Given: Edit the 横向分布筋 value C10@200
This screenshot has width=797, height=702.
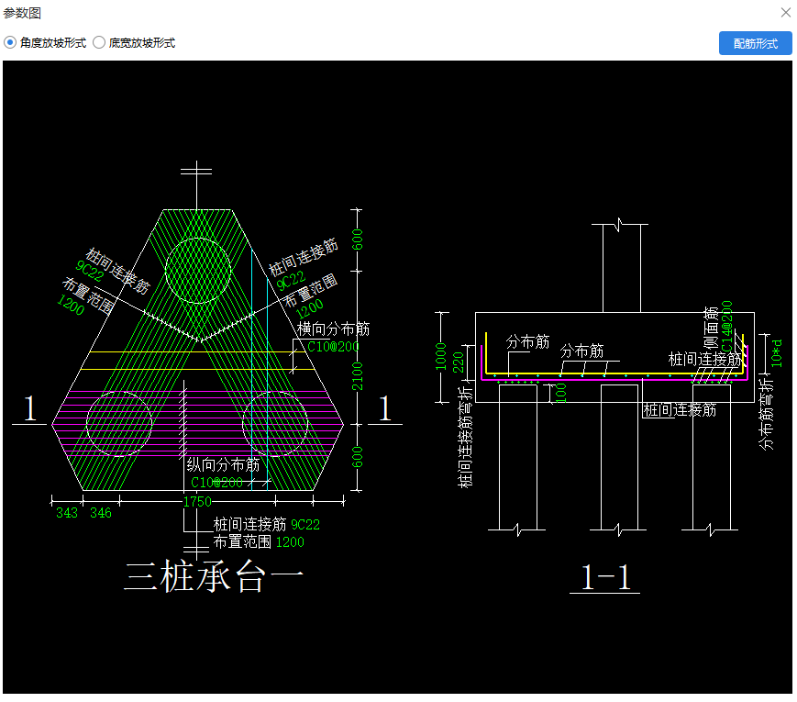Looking at the screenshot, I should click(333, 347).
